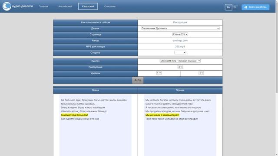This screenshot has width=278, height=156.
Task: Download the 225.mp3 file link
Action: (x=180, y=46)
